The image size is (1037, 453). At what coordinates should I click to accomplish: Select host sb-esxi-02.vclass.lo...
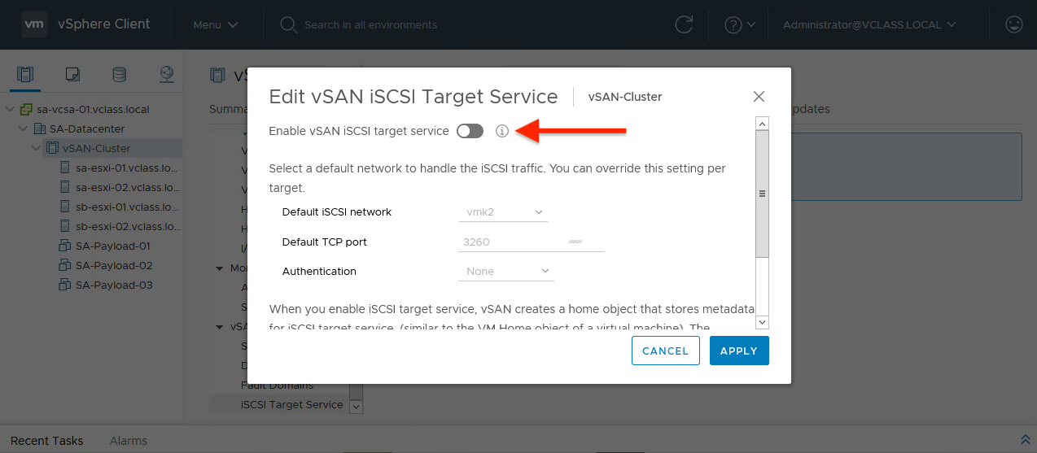tap(127, 226)
